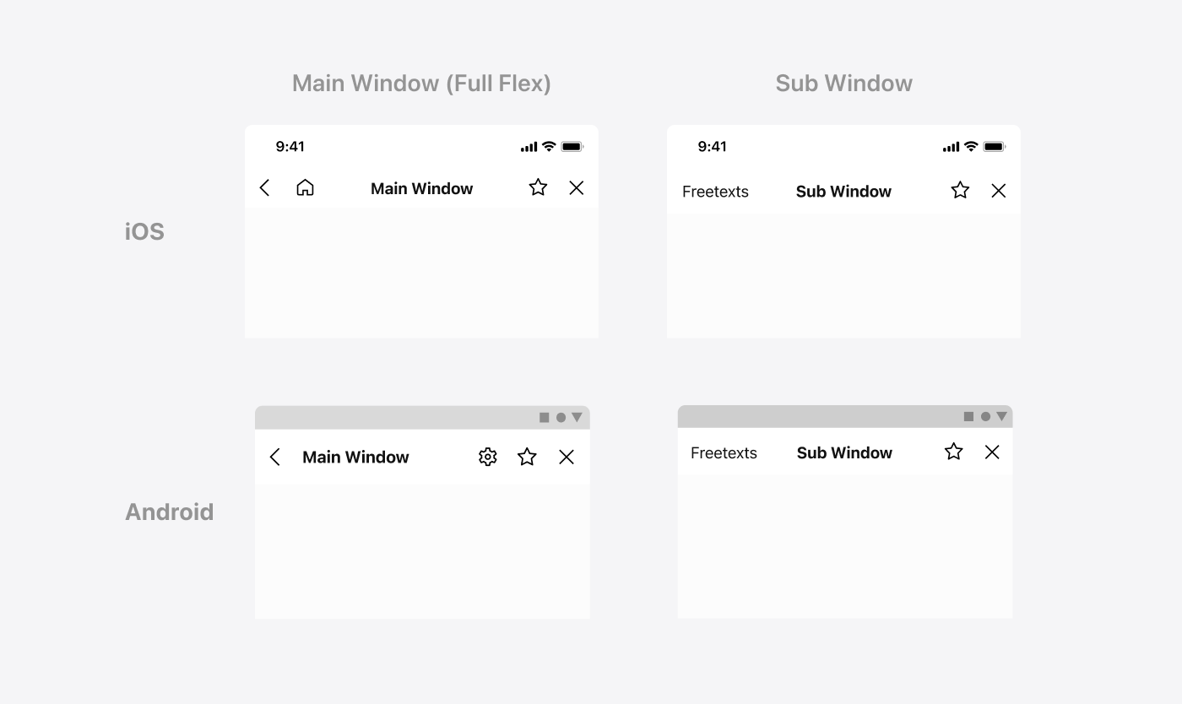Select Freetexts in the iOS Sub Window

click(715, 192)
